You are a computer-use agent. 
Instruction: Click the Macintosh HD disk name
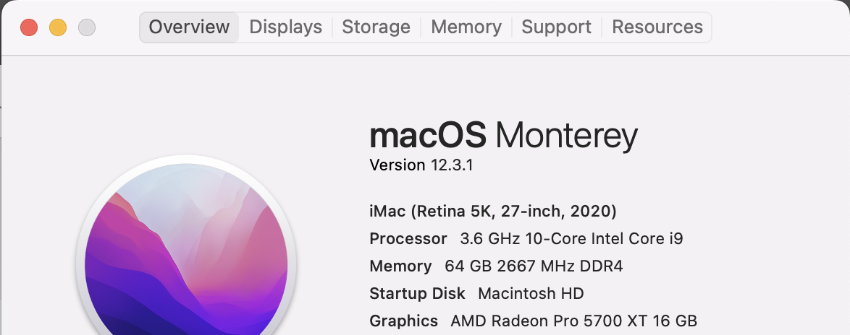(x=531, y=294)
